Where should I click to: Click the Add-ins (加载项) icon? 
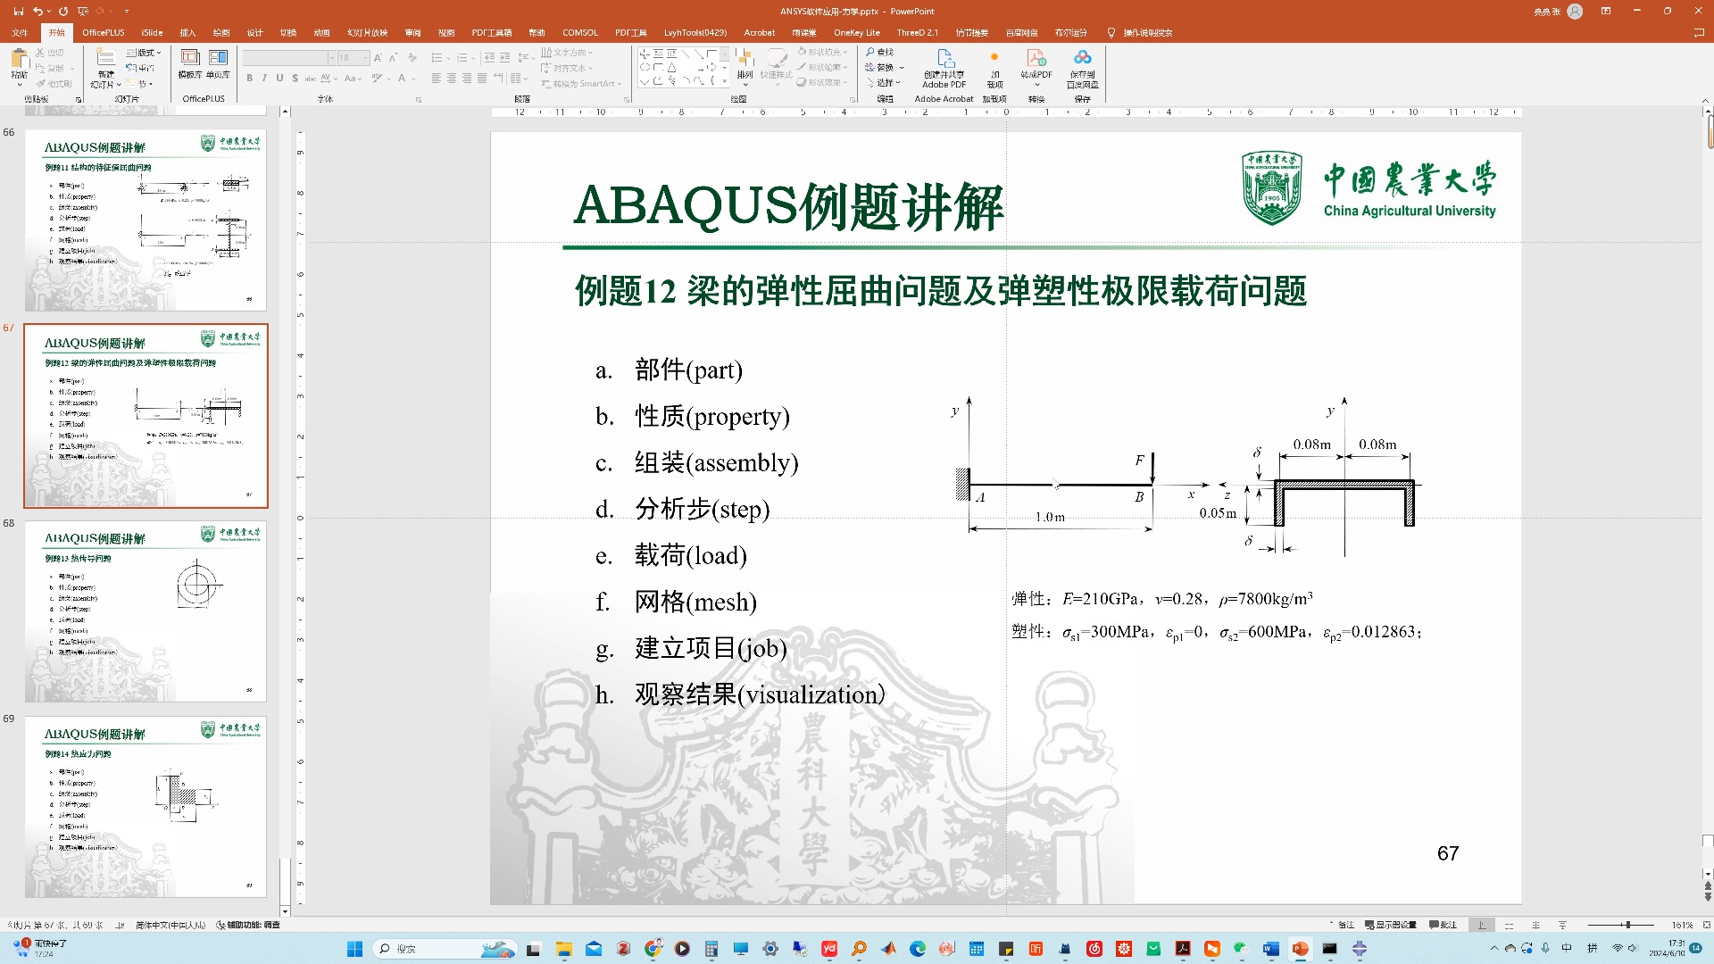994,58
